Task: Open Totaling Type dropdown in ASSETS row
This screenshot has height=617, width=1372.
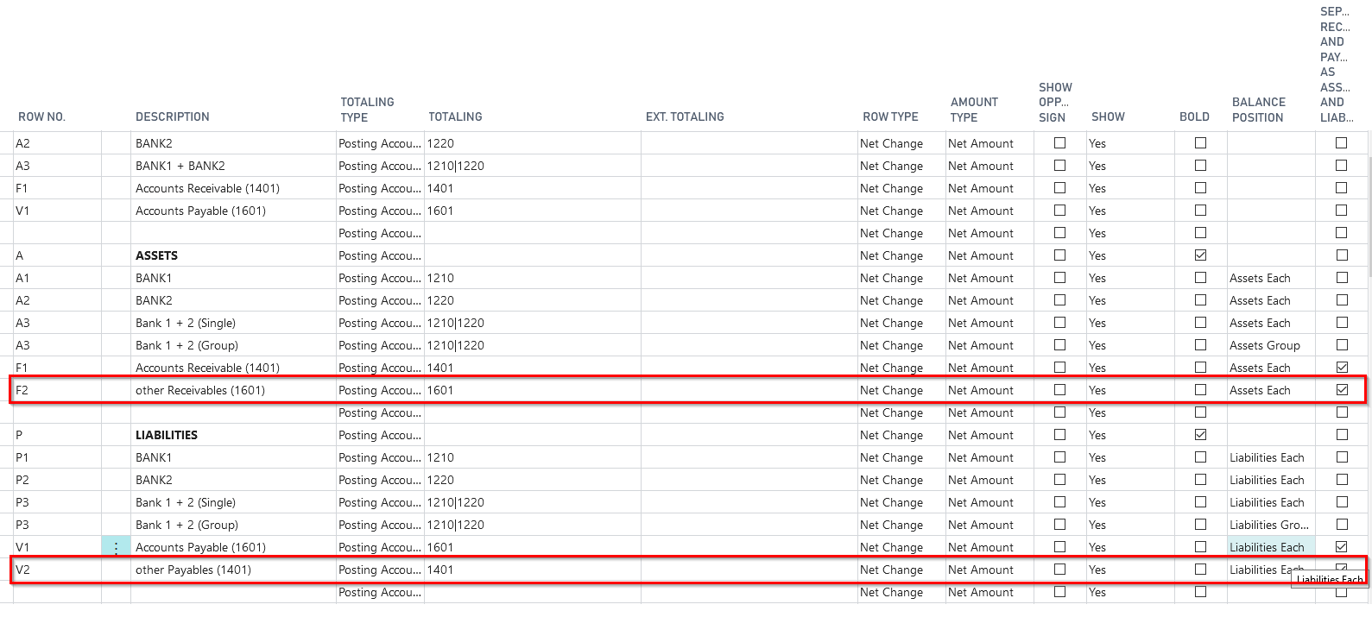Action: [380, 255]
